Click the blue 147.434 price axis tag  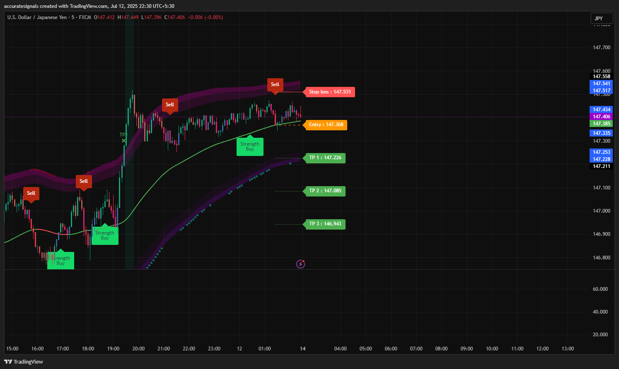[601, 110]
